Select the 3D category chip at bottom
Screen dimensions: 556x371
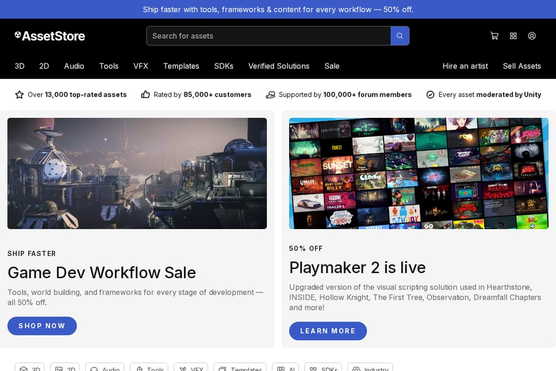point(30,368)
